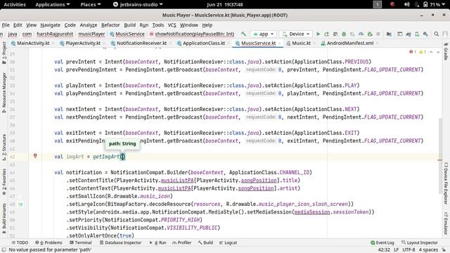The image size is (450, 253).
Task: Click tool window quick-access icon in status bar corner
Action: click(x=4, y=250)
